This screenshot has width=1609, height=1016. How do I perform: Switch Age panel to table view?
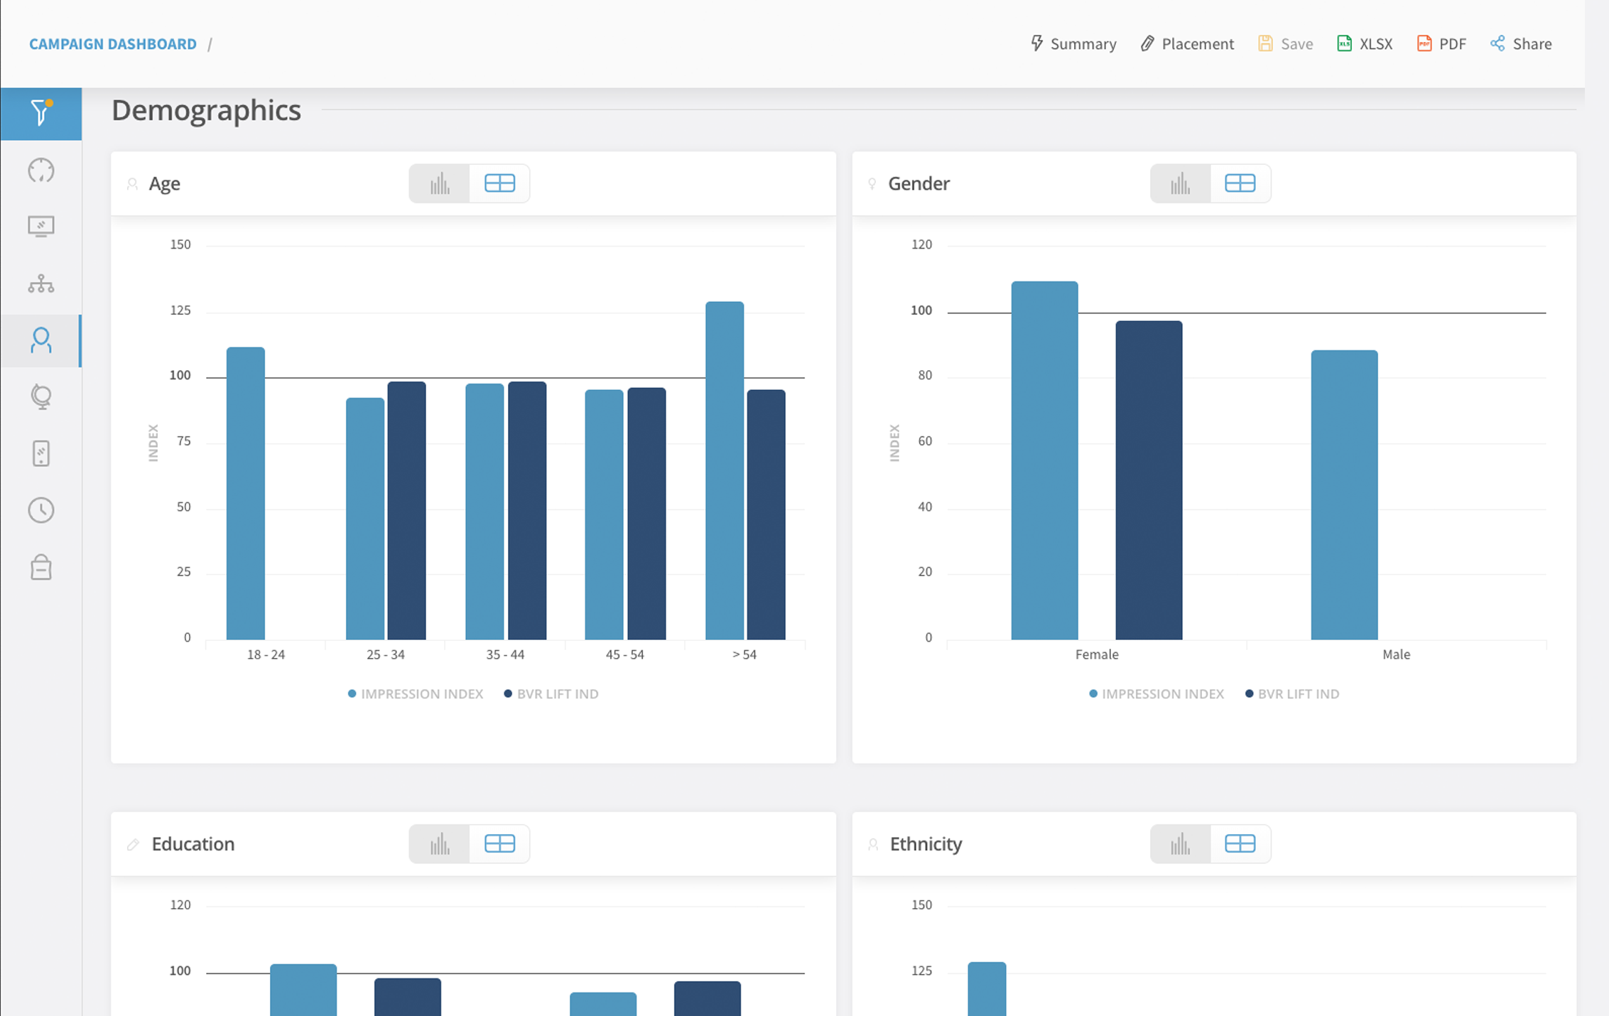(499, 184)
